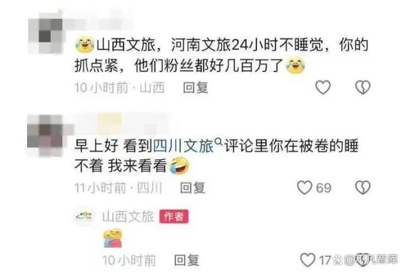The height and width of the screenshot is (274, 406).
Task: Open the blurred avatar of first commenter
Action: [x=45, y=32]
